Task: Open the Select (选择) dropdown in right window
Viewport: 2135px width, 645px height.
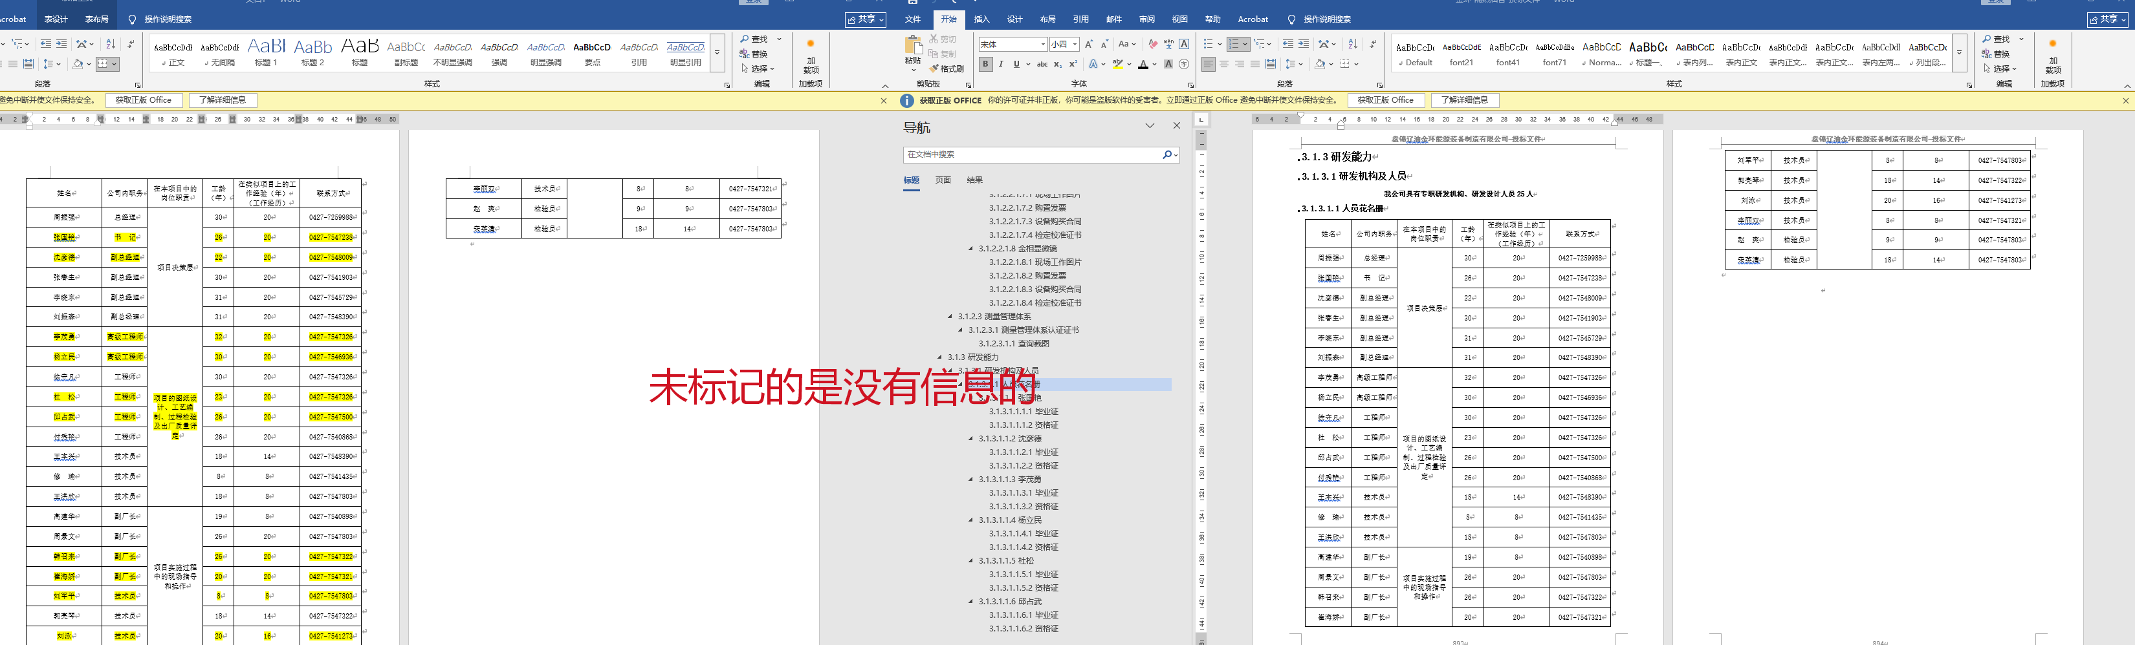Action: 1999,69
